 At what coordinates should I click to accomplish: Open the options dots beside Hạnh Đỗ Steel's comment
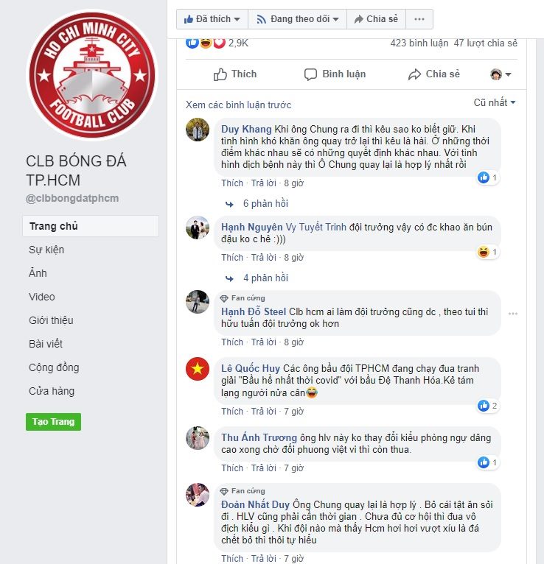coord(513,314)
